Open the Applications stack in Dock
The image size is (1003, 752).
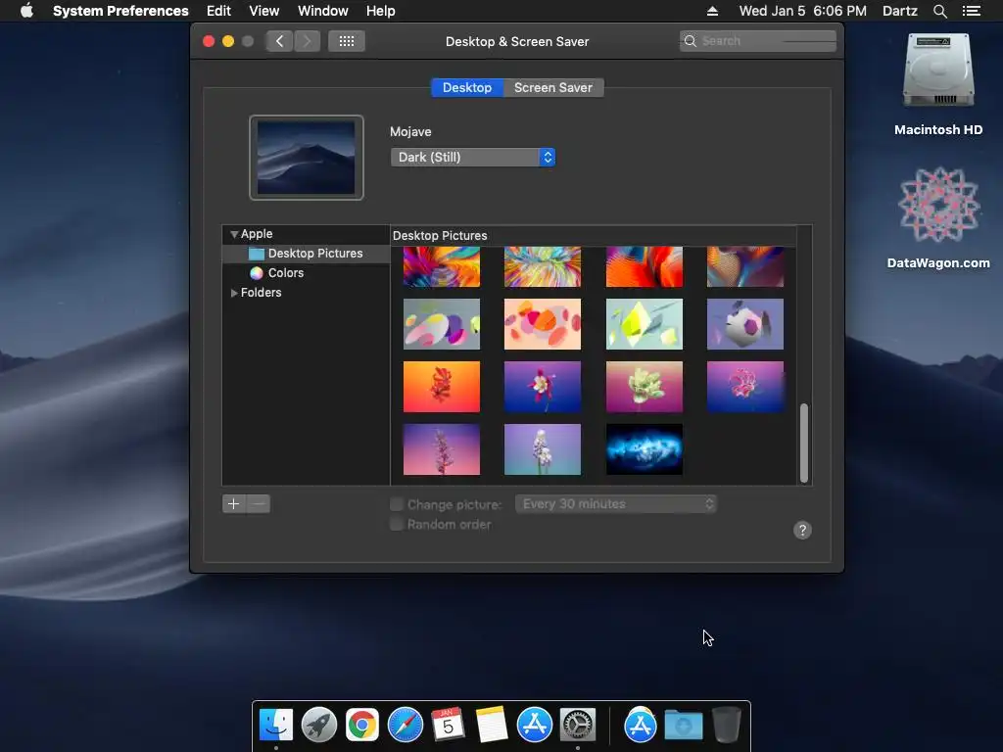pos(641,725)
